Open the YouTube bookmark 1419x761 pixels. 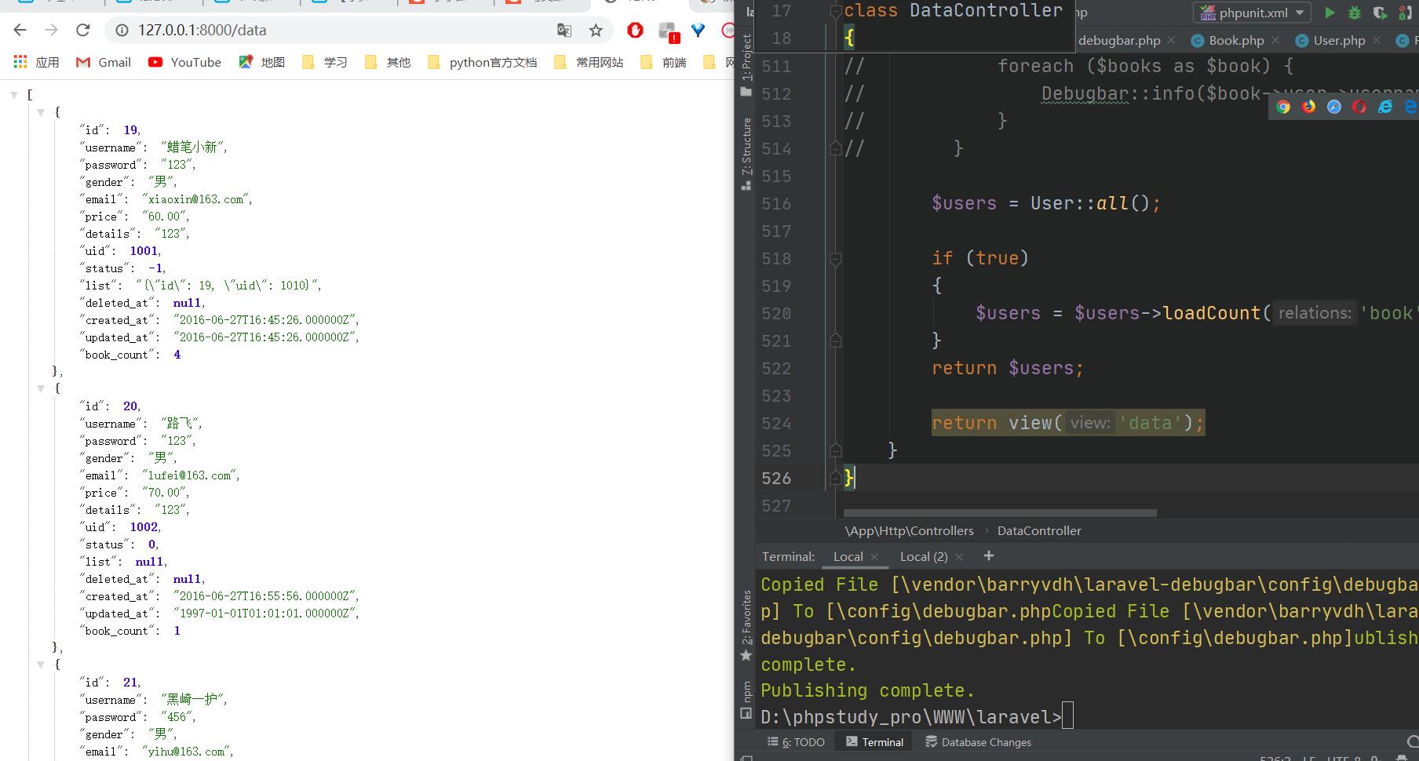point(184,62)
